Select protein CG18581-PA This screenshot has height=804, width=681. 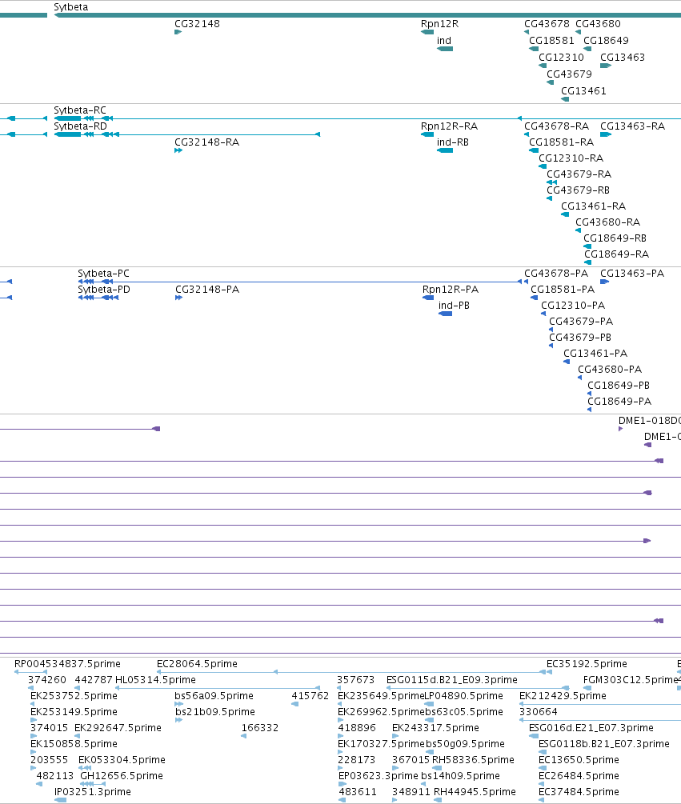coord(563,289)
